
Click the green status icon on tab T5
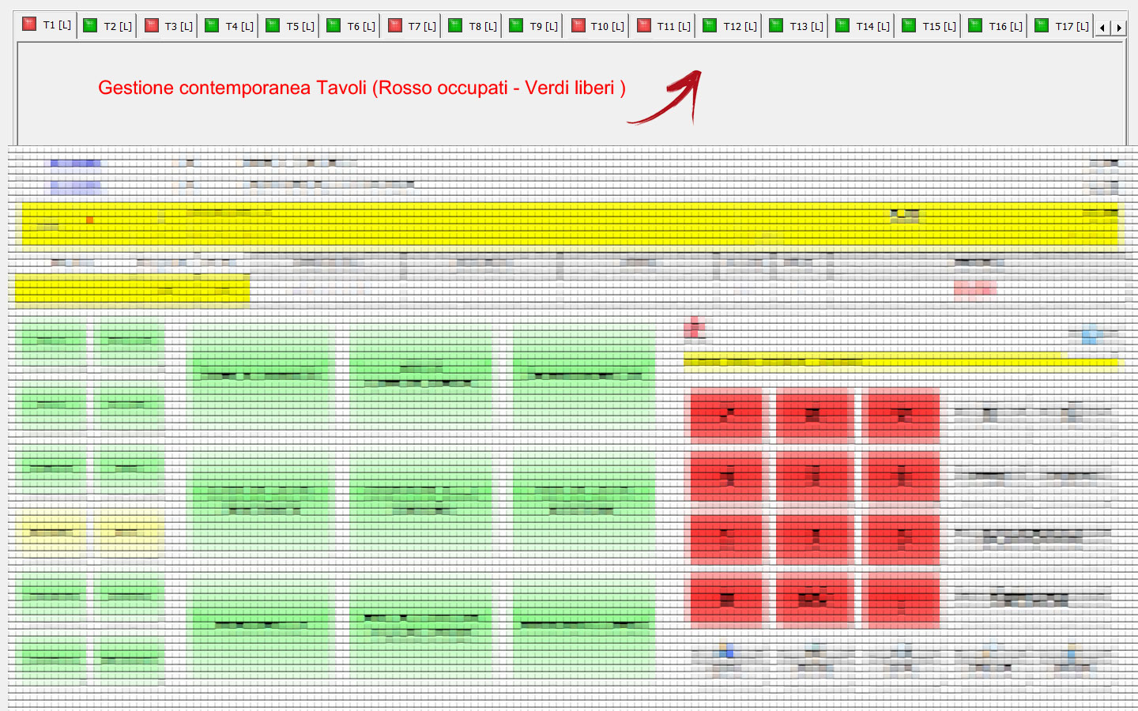[x=273, y=25]
